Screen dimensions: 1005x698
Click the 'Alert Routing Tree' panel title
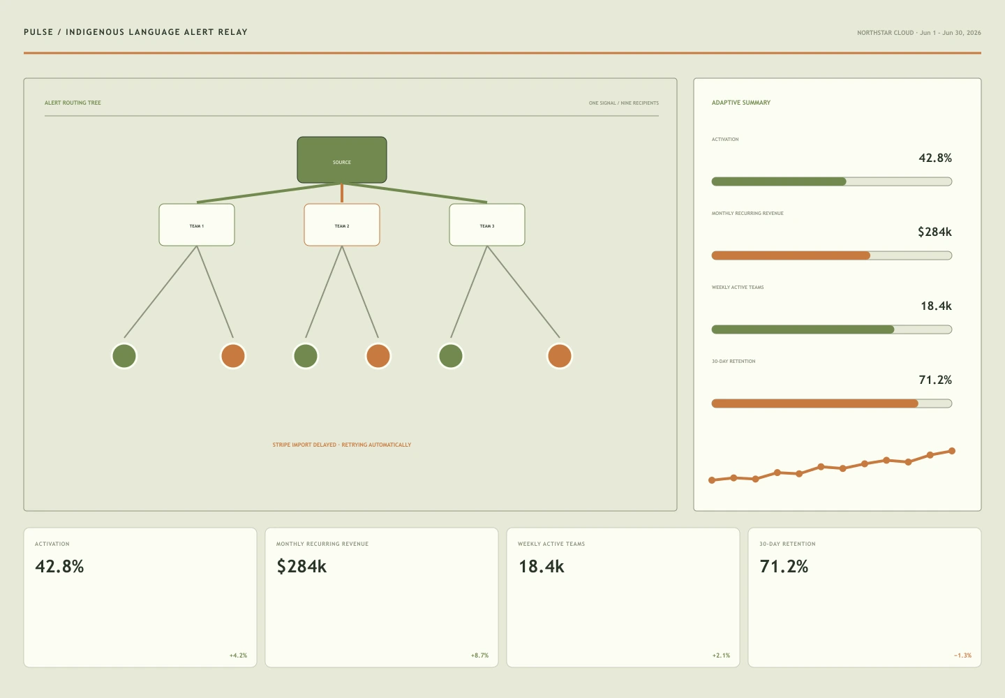point(73,103)
